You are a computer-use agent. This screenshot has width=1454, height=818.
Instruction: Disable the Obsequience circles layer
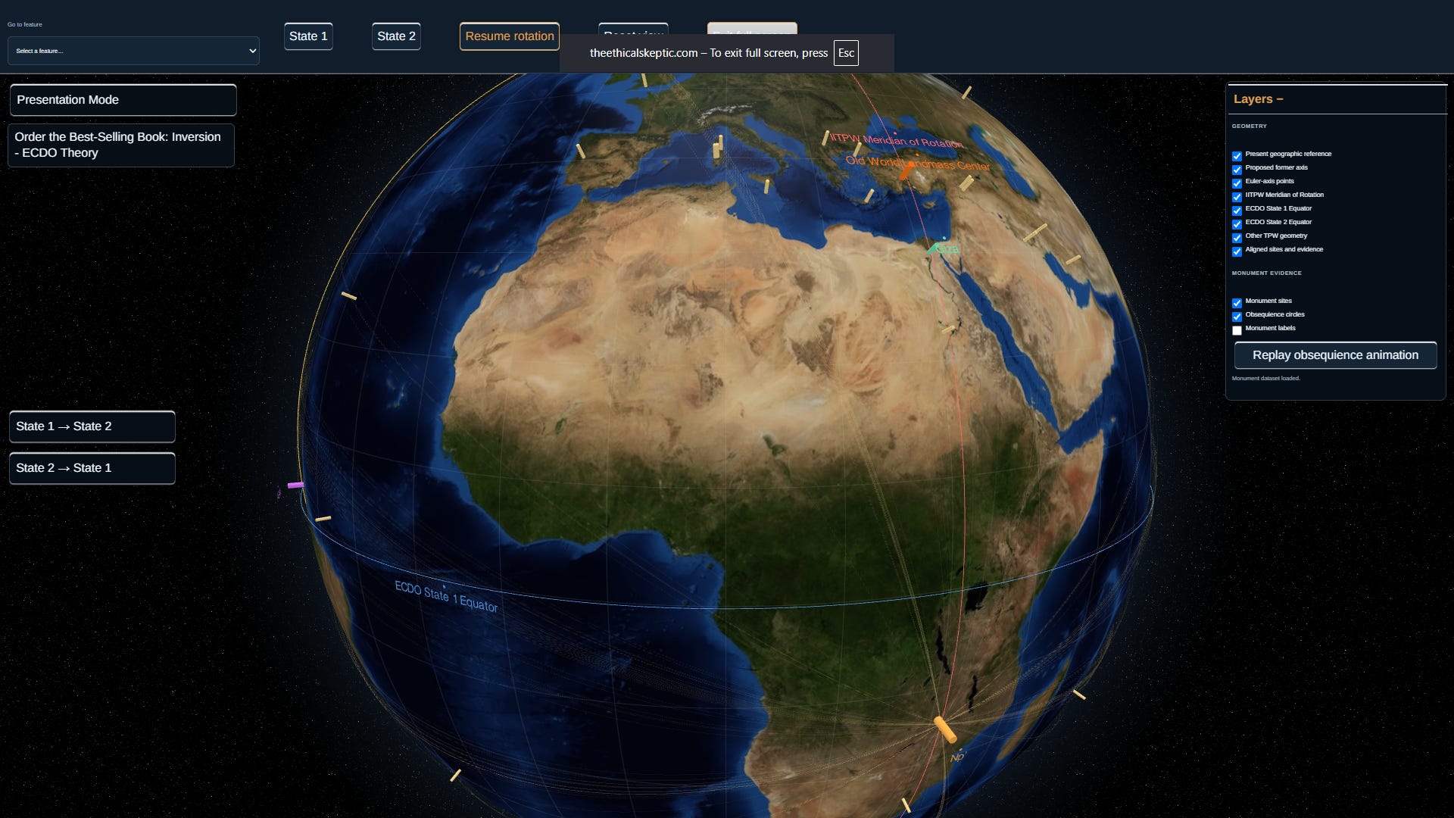click(1237, 317)
